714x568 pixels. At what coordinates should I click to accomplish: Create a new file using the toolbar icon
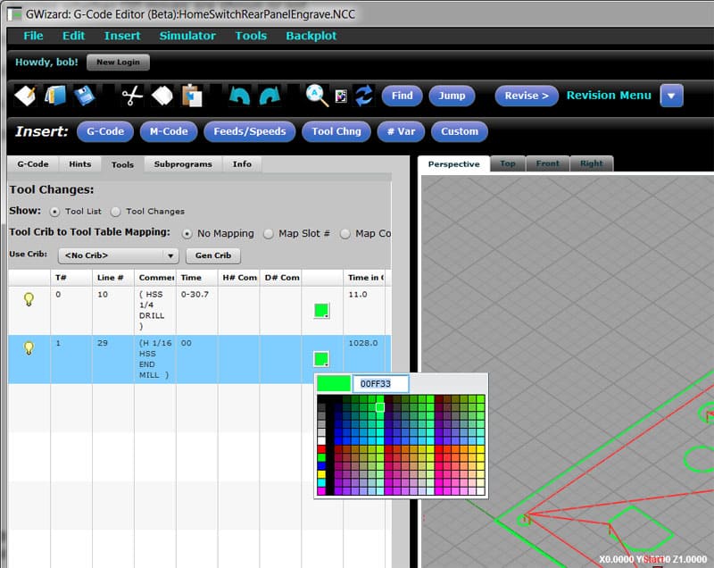pyautogui.click(x=27, y=96)
